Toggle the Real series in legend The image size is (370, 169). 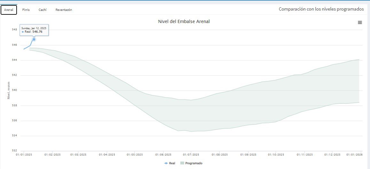point(170,163)
